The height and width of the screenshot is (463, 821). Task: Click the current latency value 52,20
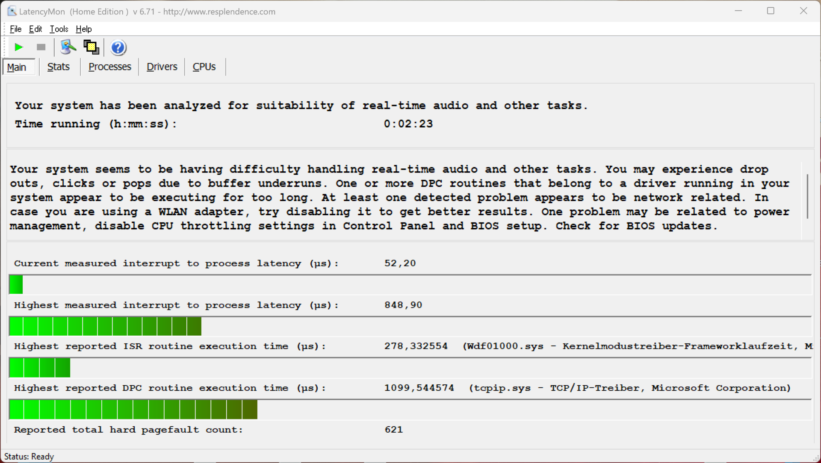pyautogui.click(x=400, y=263)
